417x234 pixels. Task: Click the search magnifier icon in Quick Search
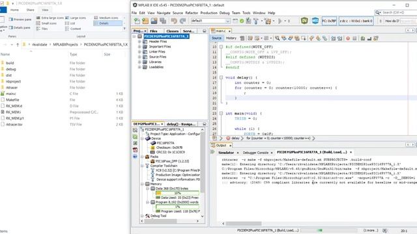point(378,12)
